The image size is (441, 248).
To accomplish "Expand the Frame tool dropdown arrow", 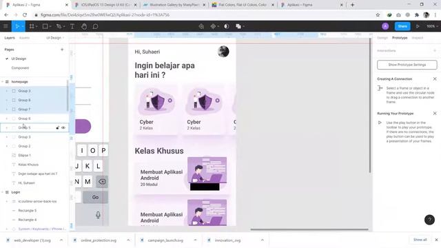I will [37, 26].
